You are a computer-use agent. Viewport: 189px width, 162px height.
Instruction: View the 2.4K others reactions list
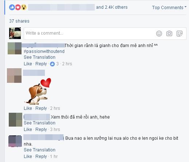pos(112,7)
